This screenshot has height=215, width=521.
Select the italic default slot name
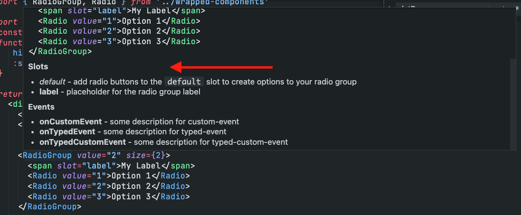point(53,82)
